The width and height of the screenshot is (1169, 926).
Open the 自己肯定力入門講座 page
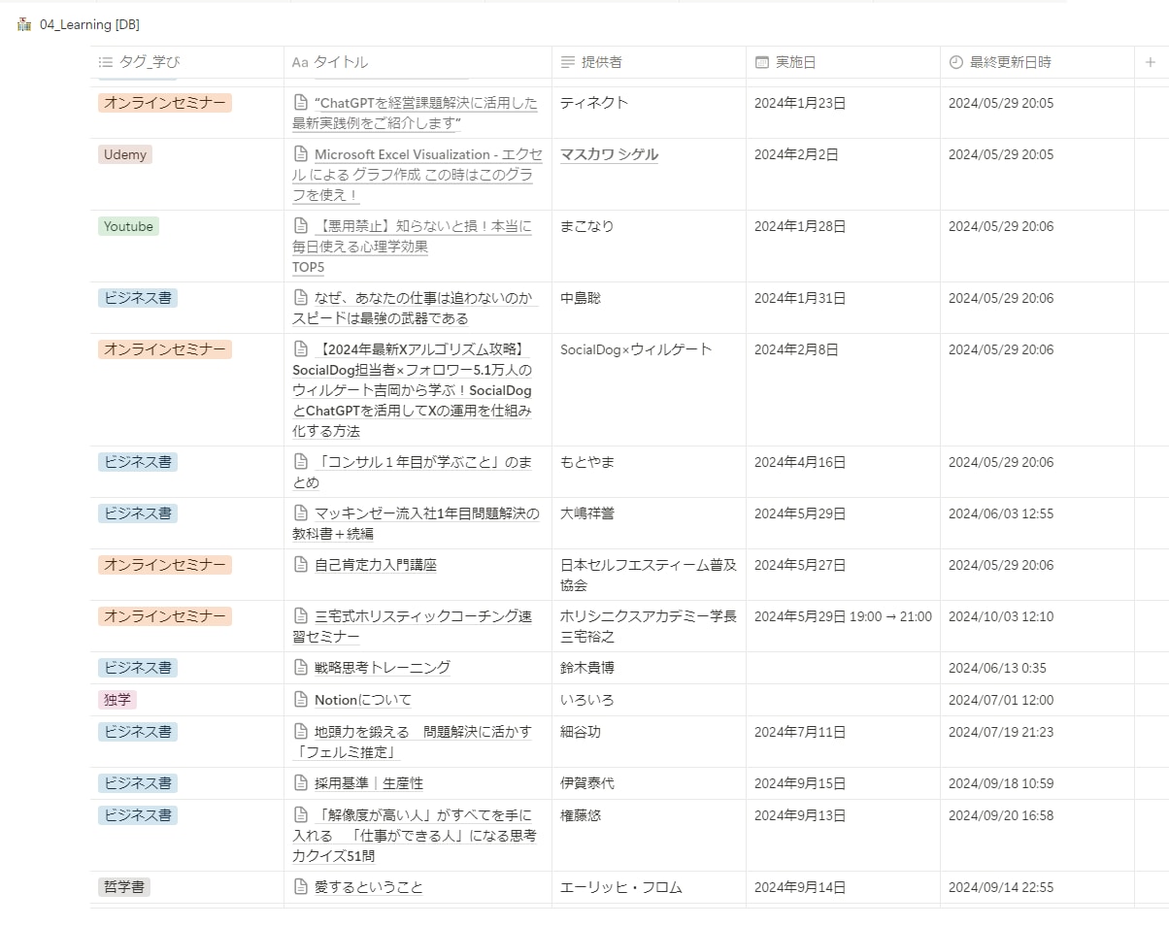(x=376, y=565)
